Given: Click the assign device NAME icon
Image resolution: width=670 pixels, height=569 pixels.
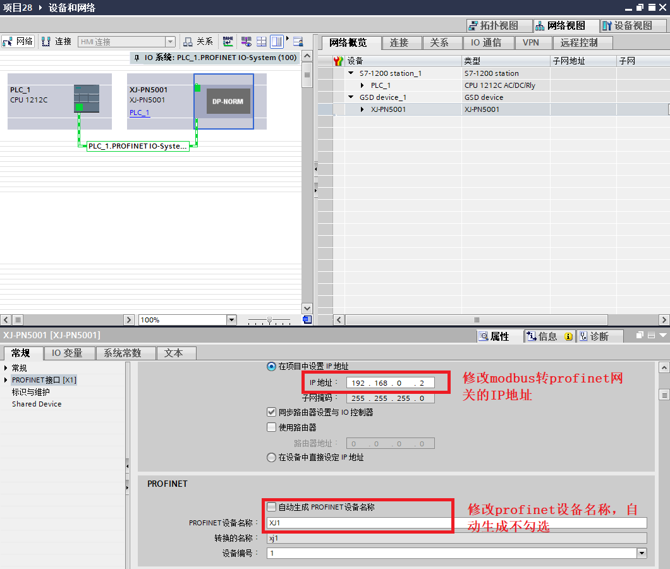Looking at the screenshot, I should click(x=228, y=42).
